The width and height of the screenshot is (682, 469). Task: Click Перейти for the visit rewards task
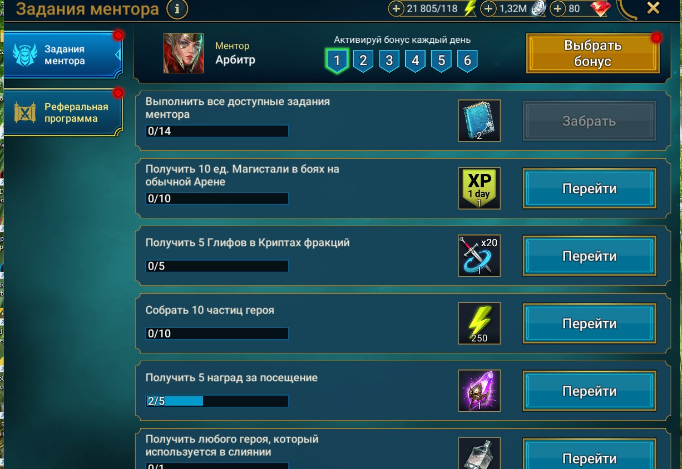(x=589, y=391)
